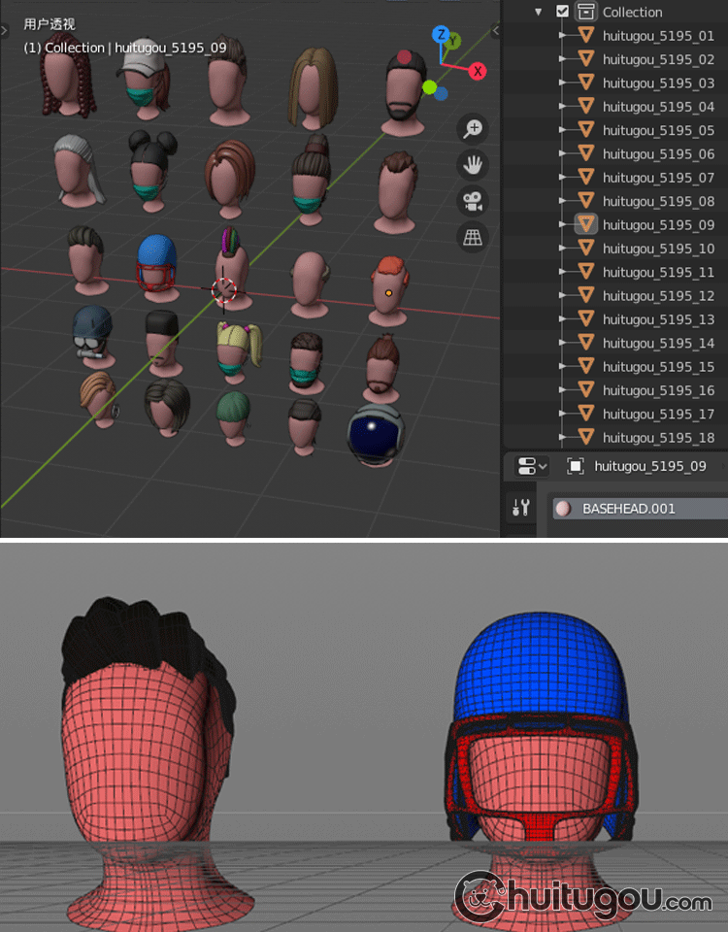Image resolution: width=728 pixels, height=932 pixels.
Task: Click the mesh icon of huitugou_5195_18
Action: (586, 437)
